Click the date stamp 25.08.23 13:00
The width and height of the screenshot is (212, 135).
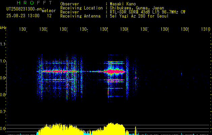23,16
